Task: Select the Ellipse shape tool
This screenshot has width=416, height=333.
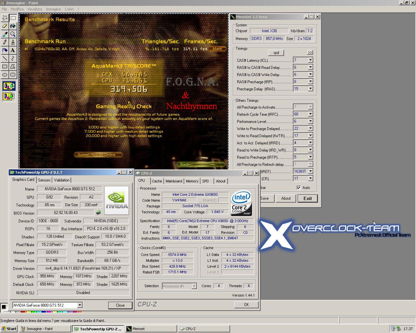Action: tap(5, 75)
